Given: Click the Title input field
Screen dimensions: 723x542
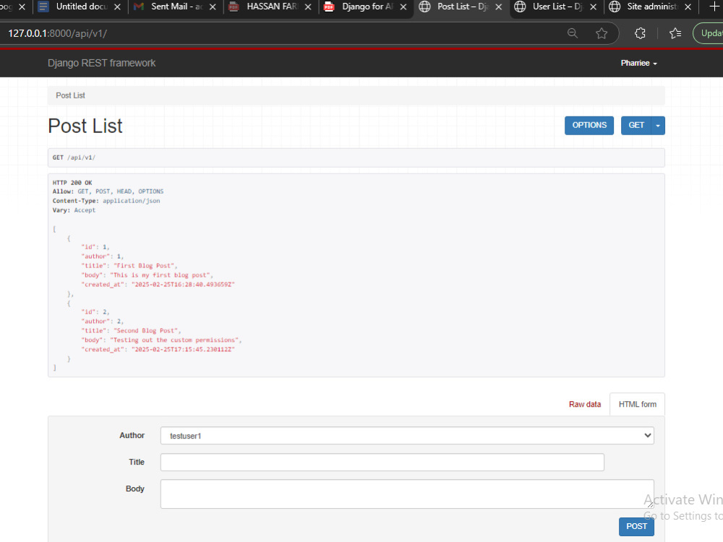Looking at the screenshot, I should tap(382, 463).
